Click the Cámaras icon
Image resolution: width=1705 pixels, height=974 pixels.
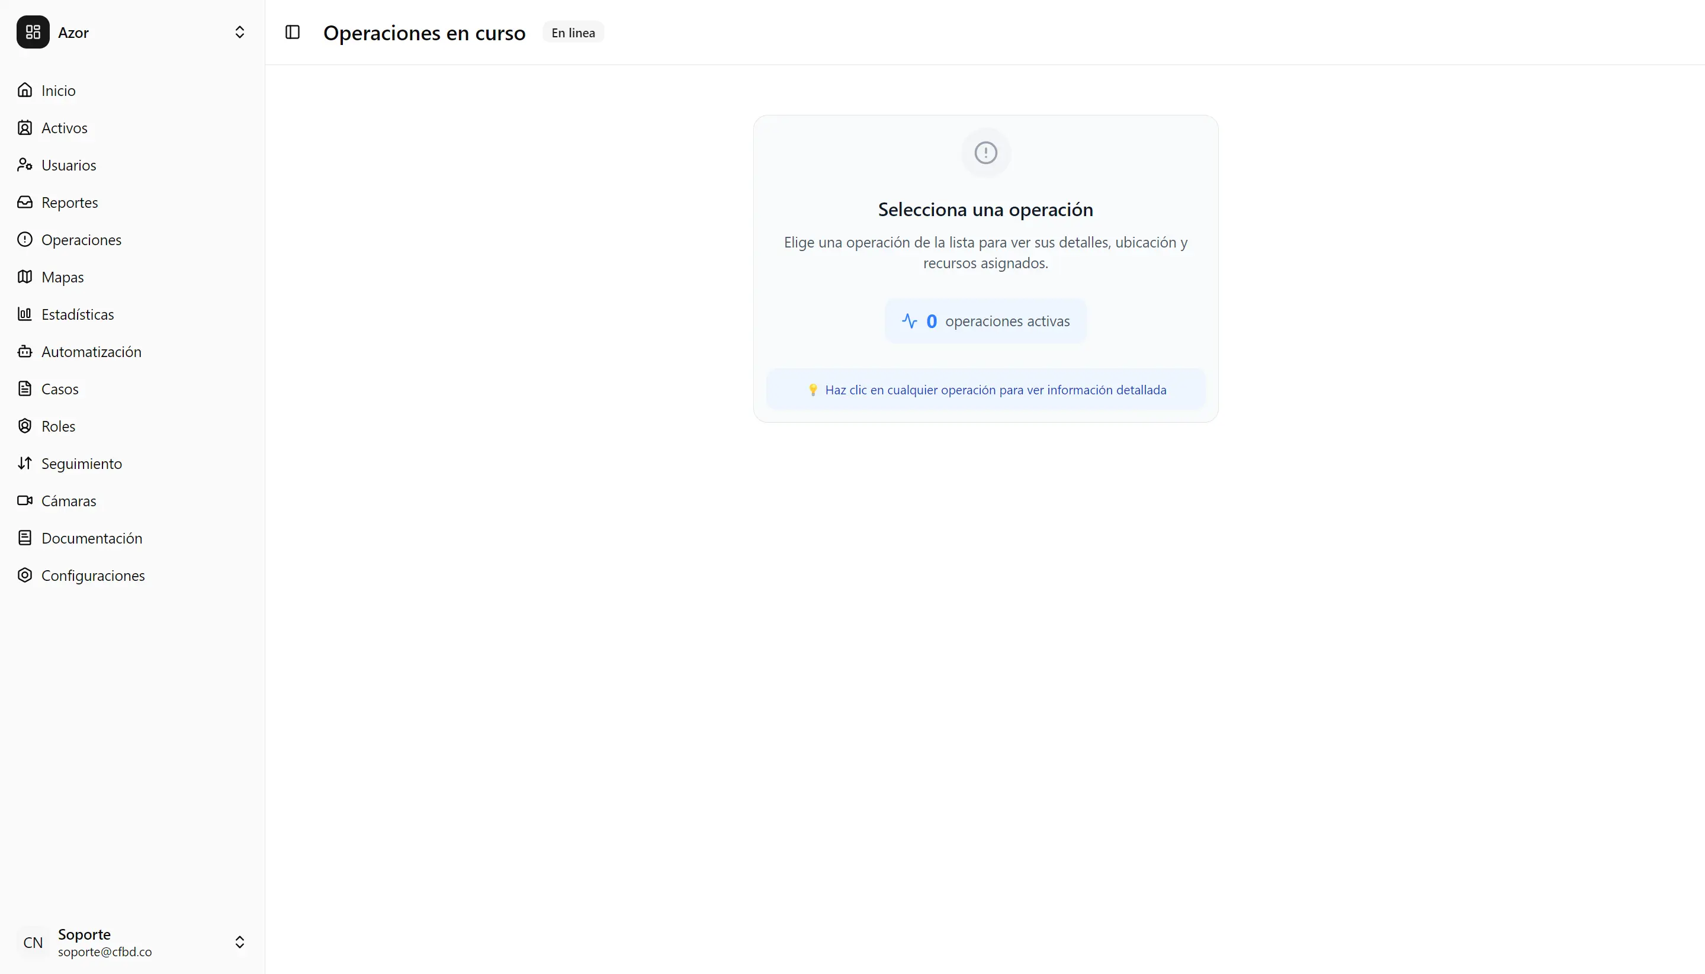click(x=25, y=500)
